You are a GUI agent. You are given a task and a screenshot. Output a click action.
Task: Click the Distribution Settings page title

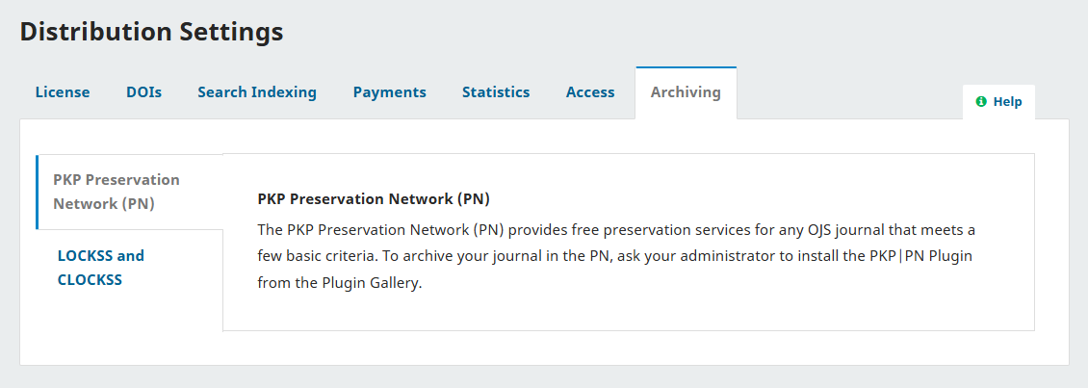pos(151,32)
